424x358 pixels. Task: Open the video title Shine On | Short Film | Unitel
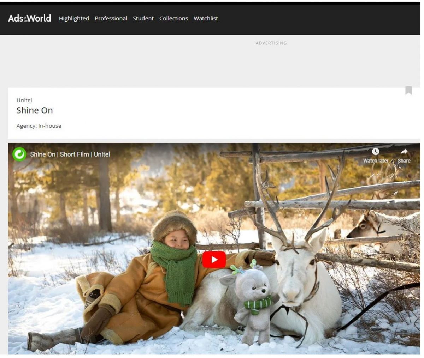coord(70,154)
